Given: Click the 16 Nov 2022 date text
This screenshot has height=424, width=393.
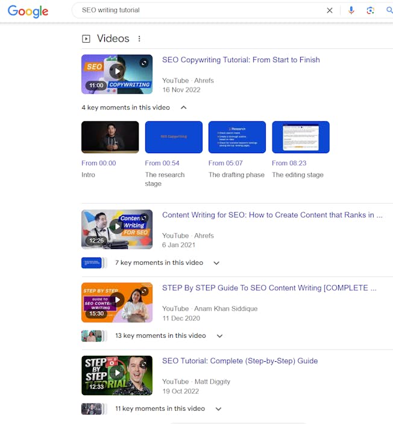Looking at the screenshot, I should pos(181,90).
